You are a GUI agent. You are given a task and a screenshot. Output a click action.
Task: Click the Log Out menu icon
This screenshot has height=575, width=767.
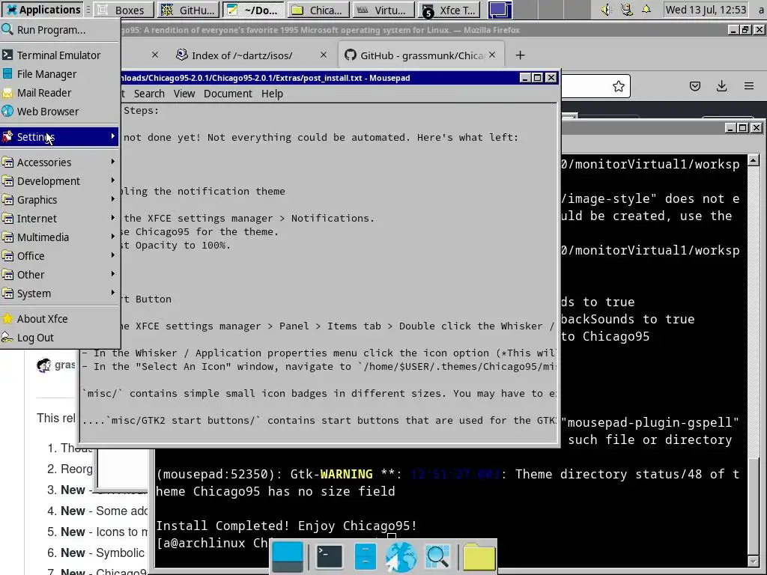(7, 338)
